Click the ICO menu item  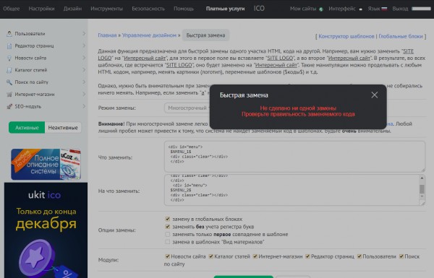259,9
